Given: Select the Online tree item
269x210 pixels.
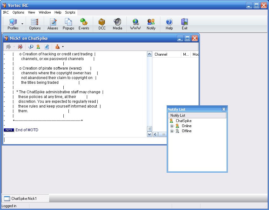Looking at the screenshot, I should (x=187, y=126).
